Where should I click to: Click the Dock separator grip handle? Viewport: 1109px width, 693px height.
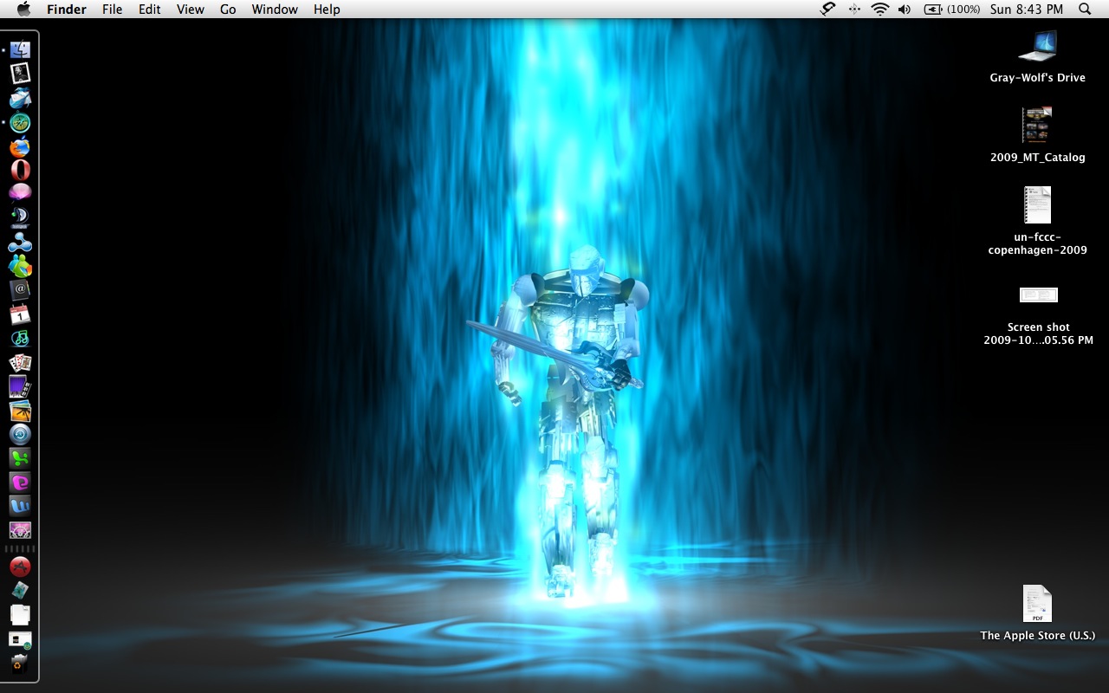point(20,549)
